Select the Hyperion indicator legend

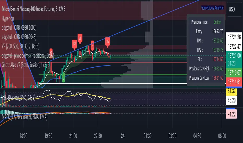[8, 18]
